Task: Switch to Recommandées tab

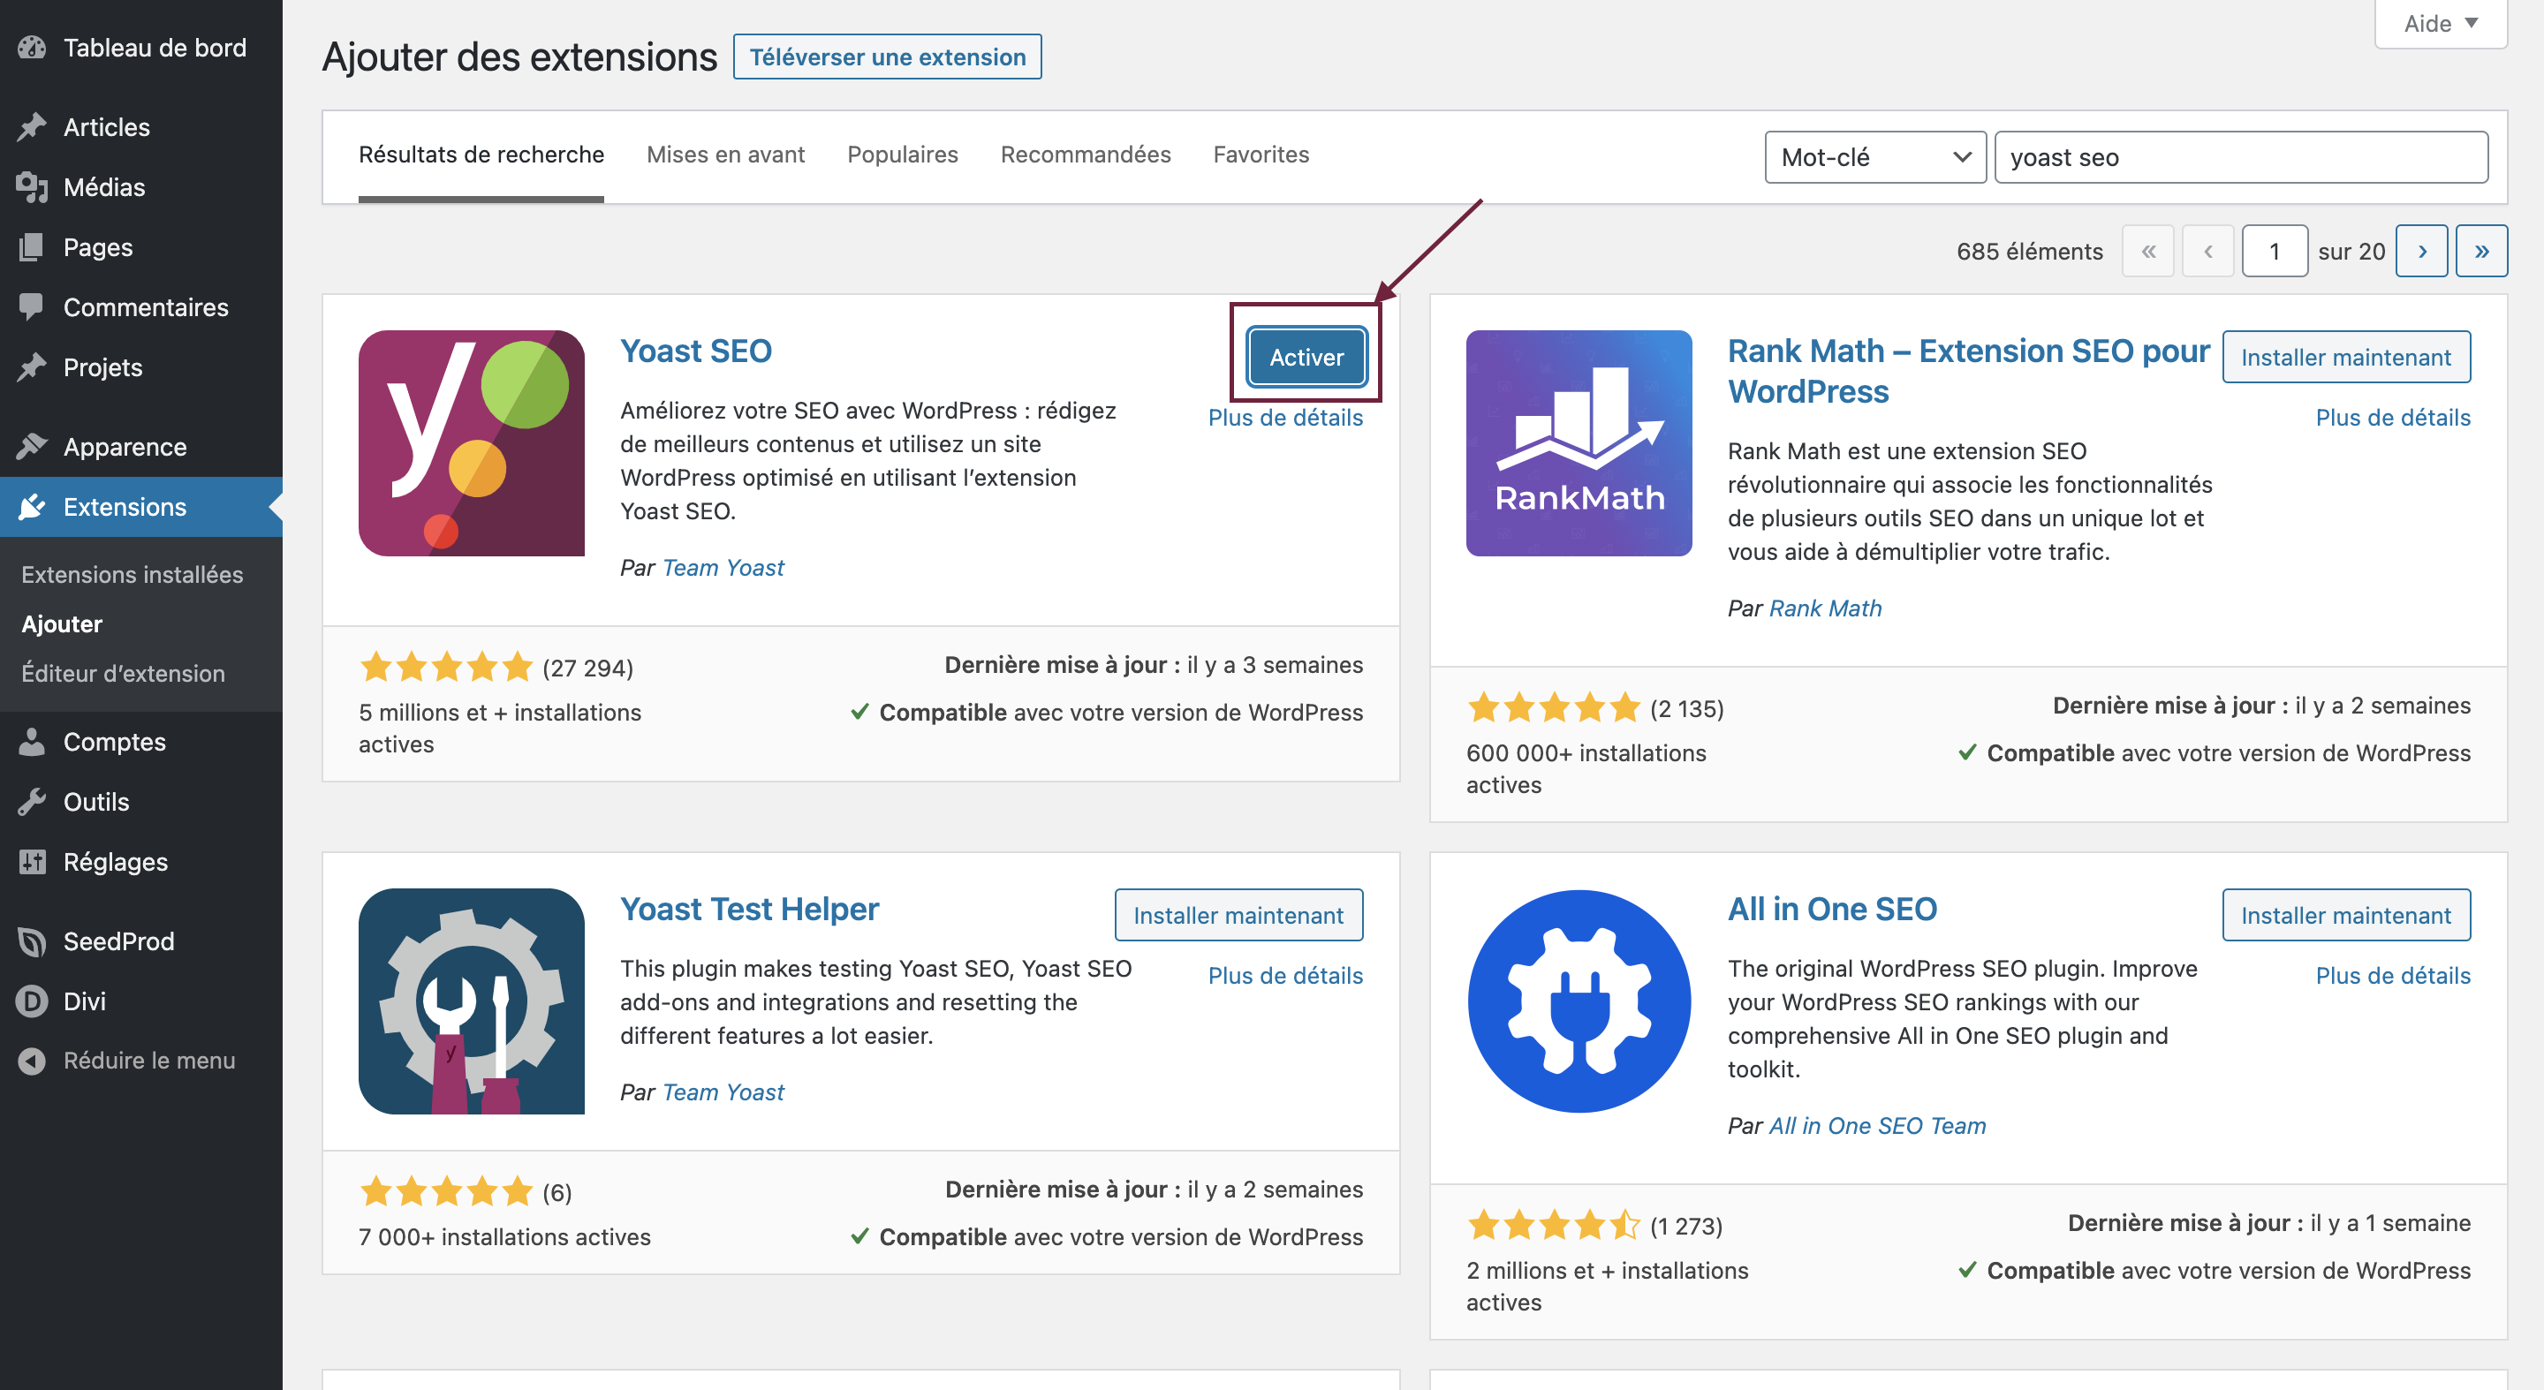Action: (1086, 155)
